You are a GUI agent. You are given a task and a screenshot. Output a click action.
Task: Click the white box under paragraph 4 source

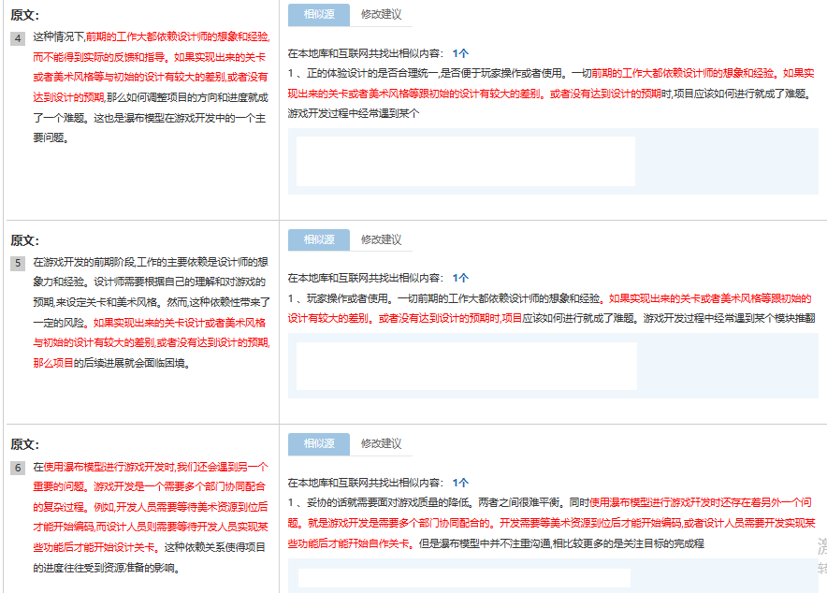click(x=465, y=161)
